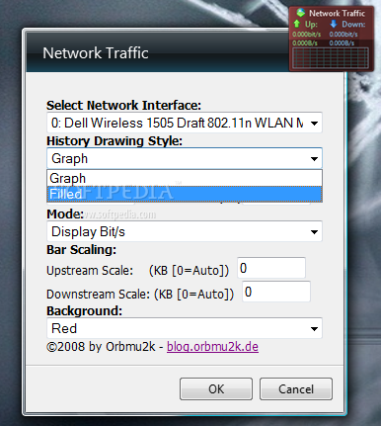This screenshot has width=381, height=426.
Task: Click the 'Mode:' label
Action: click(65, 214)
